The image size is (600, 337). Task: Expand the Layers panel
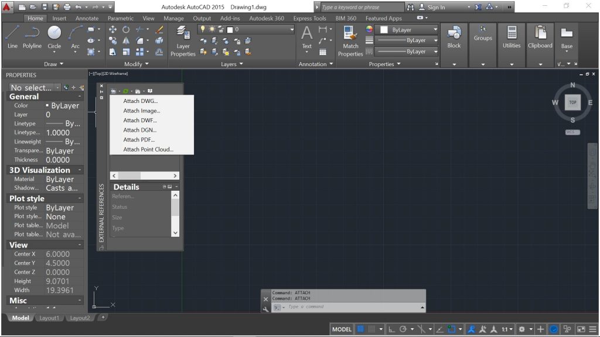tap(231, 64)
